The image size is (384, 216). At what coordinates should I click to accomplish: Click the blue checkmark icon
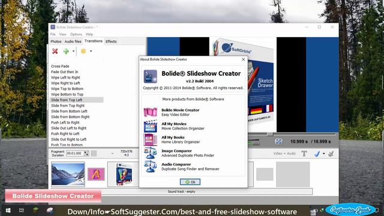[317, 154]
